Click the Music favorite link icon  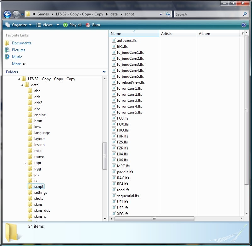[x=7, y=57]
